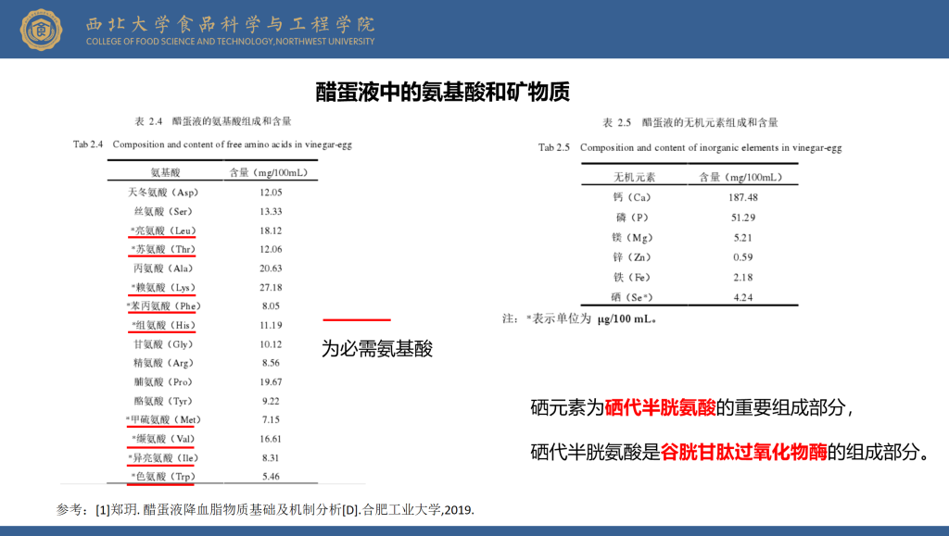Click the 表 2.5 inorganic elements caption
Screen dimensions: 949x536
point(690,122)
